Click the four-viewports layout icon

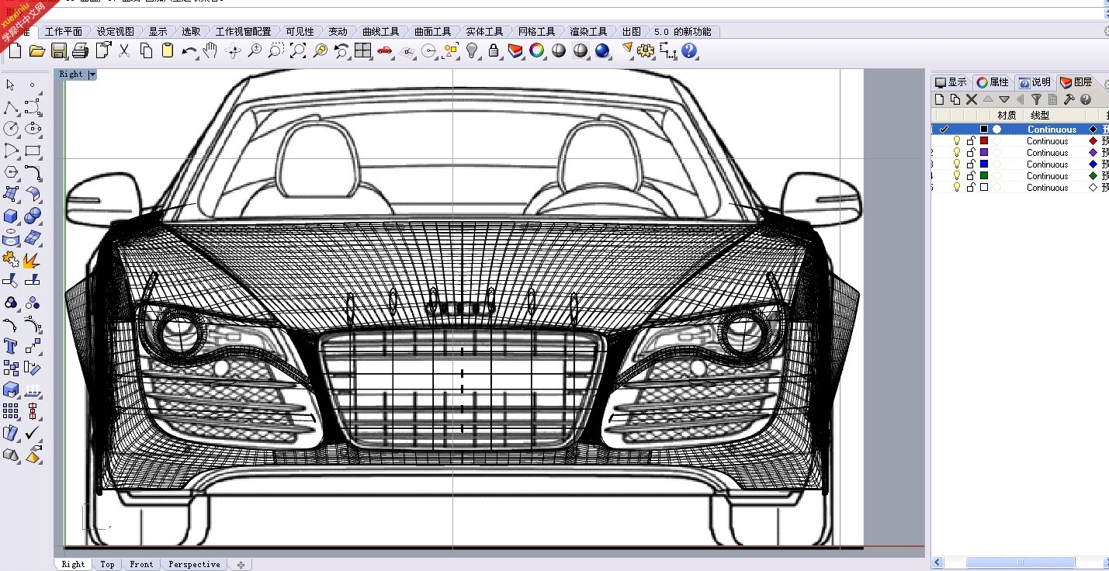pyautogui.click(x=362, y=51)
